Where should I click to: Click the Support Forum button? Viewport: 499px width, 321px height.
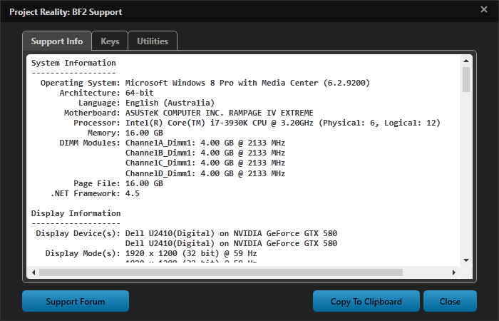pyautogui.click(x=76, y=301)
